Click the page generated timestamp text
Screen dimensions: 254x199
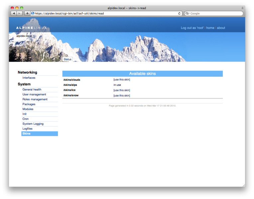(x=142, y=106)
